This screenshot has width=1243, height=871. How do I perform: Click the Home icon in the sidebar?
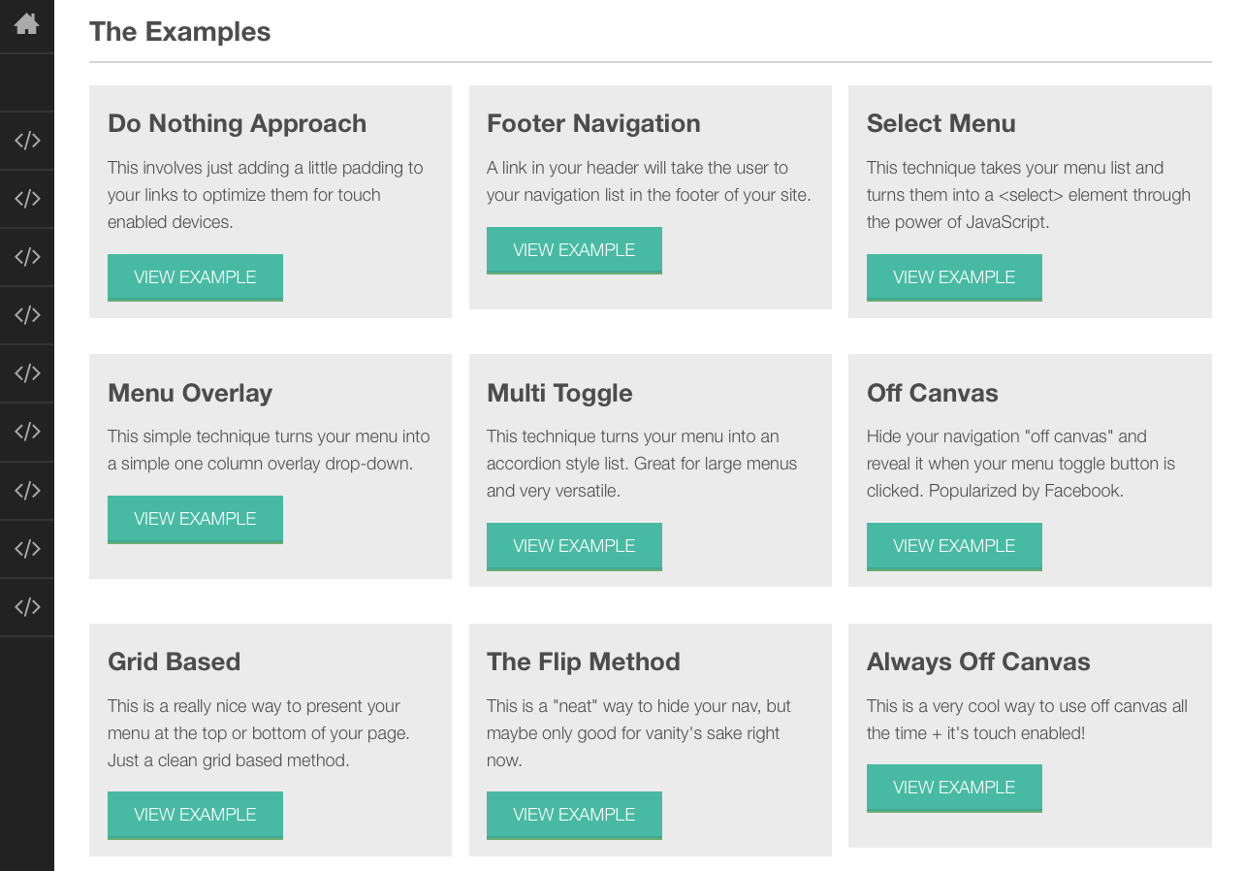point(26,26)
